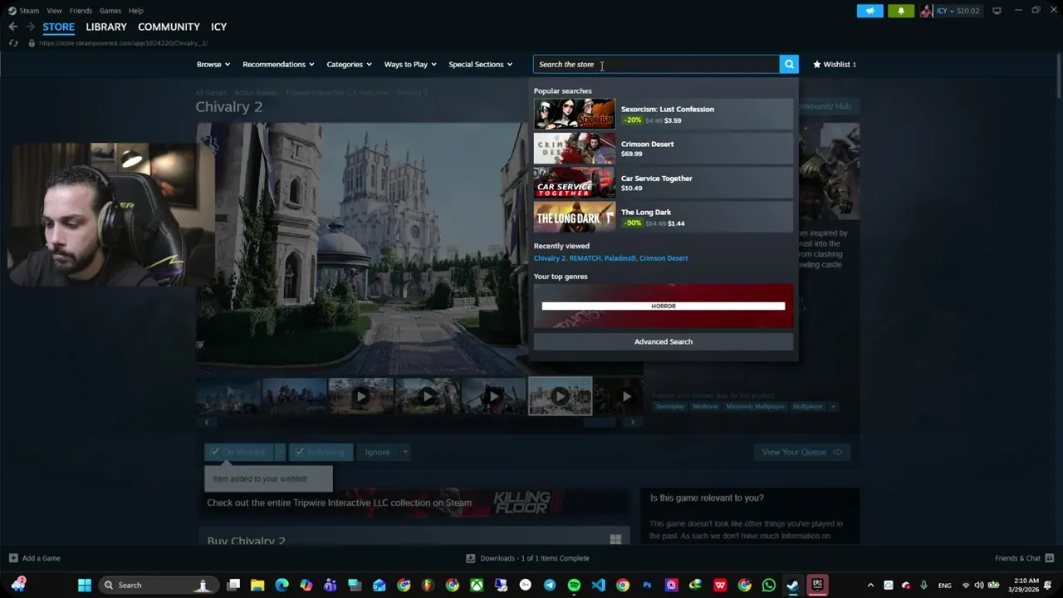The image size is (1063, 598).
Task: Switch to the LIBRARY tab
Action: (x=106, y=27)
